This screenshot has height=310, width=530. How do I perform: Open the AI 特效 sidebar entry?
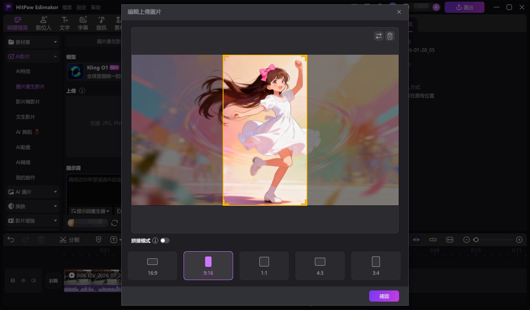(x=24, y=71)
